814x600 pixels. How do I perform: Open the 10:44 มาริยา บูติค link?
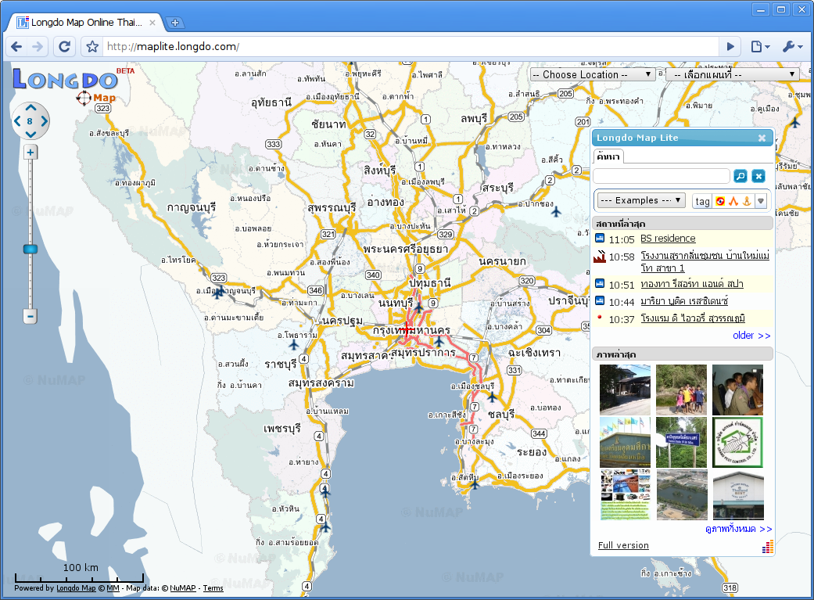683,301
